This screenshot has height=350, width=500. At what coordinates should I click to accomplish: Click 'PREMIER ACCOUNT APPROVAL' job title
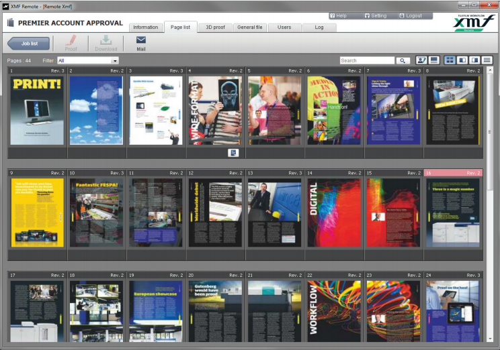70,23
